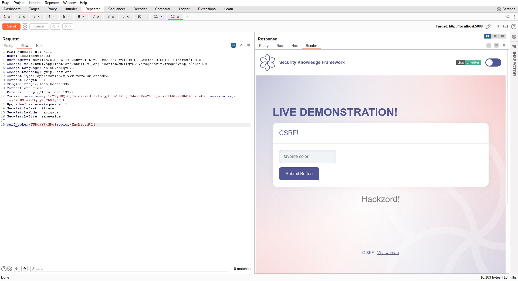This screenshot has height=281, width=518.
Task: Switch to top/bottom split layout view
Action: (495, 36)
